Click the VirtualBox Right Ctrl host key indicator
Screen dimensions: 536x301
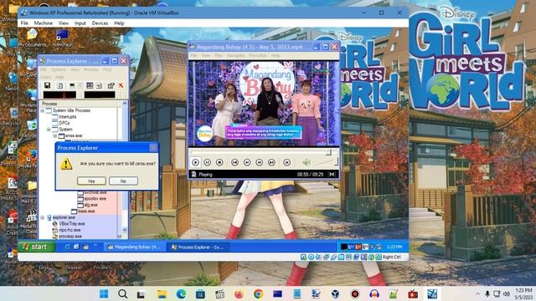(391, 257)
